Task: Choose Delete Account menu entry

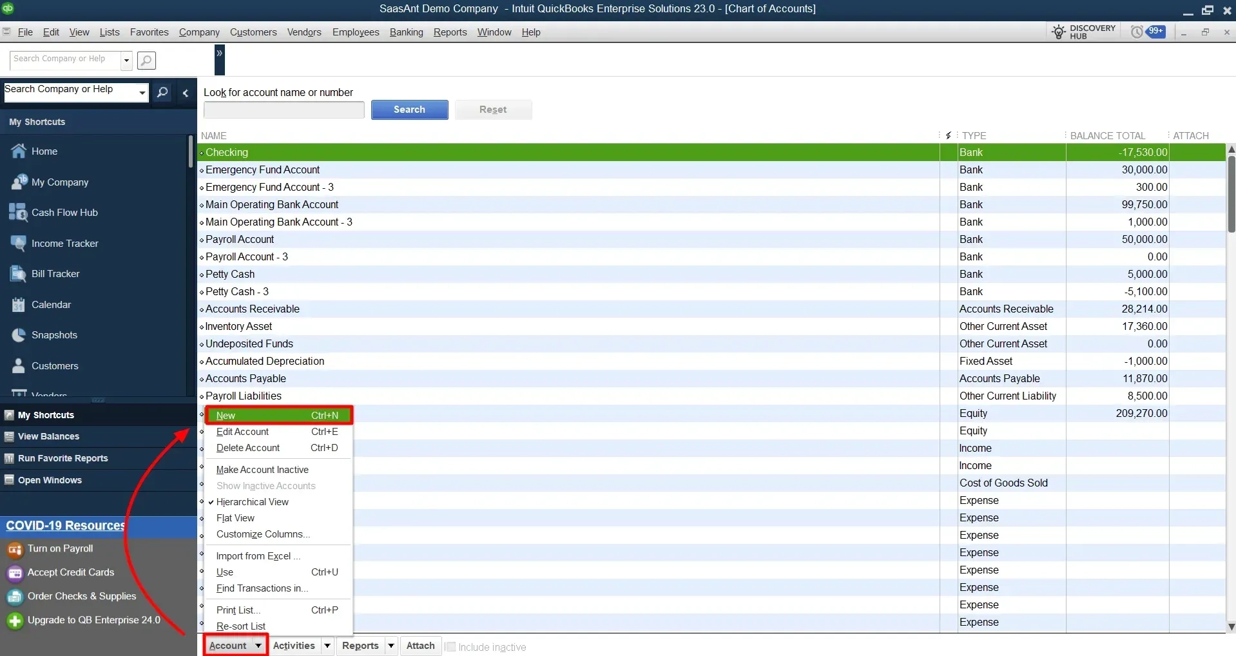Action: [278, 448]
